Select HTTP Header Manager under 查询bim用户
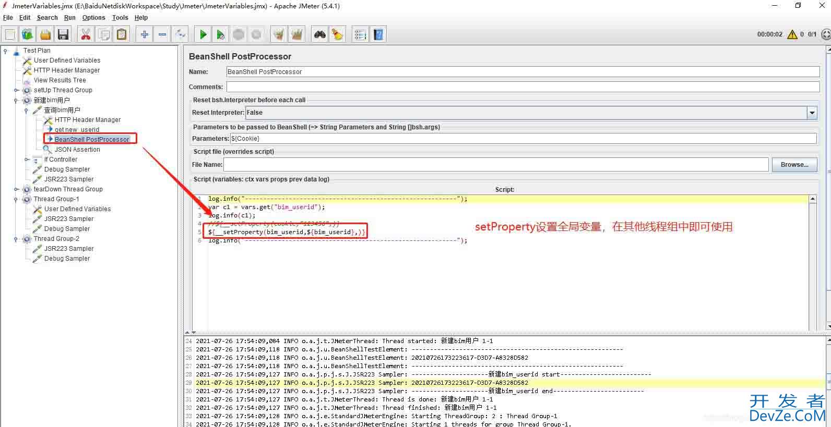This screenshot has height=427, width=831. point(88,120)
